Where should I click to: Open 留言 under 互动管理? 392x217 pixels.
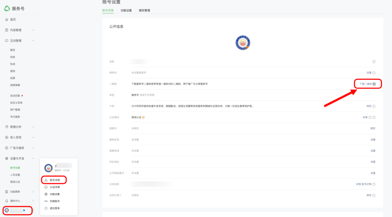(13, 50)
